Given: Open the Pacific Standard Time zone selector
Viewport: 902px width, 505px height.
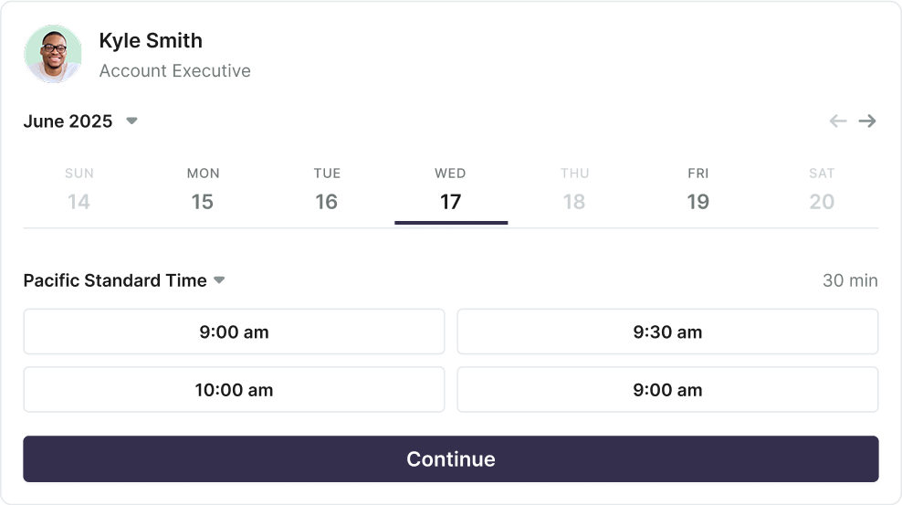Looking at the screenshot, I should coord(124,280).
